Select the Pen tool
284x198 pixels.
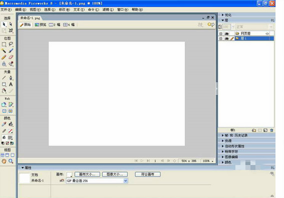[x=11, y=78]
